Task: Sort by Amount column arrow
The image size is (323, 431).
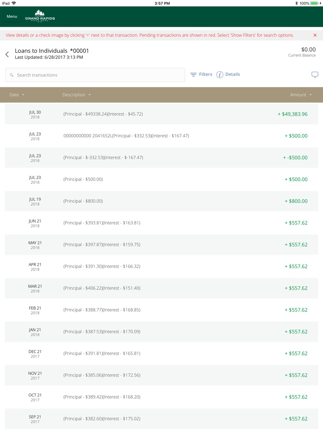Action: [x=310, y=95]
